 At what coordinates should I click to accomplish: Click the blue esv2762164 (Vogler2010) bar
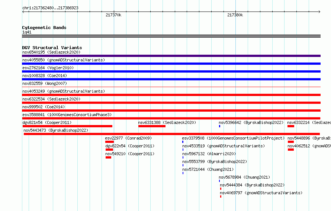coord(171,71)
